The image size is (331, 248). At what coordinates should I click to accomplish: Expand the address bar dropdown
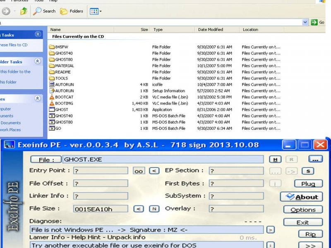(x=305, y=22)
